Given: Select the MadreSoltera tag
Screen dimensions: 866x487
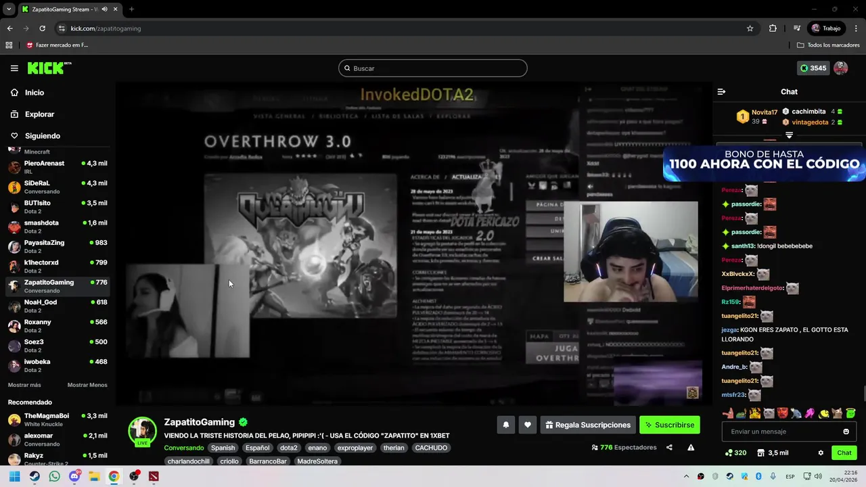Looking at the screenshot, I should pyautogui.click(x=317, y=461).
